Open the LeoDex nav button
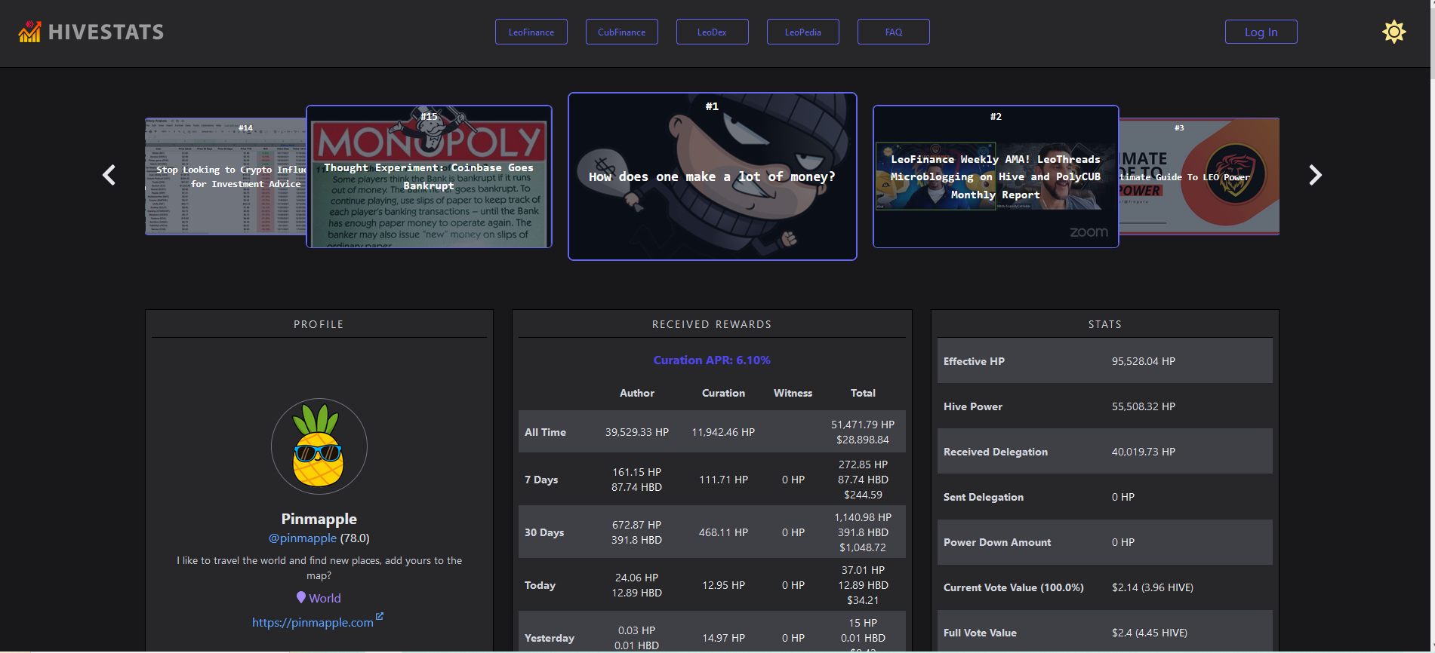1435x653 pixels. pyautogui.click(x=713, y=32)
